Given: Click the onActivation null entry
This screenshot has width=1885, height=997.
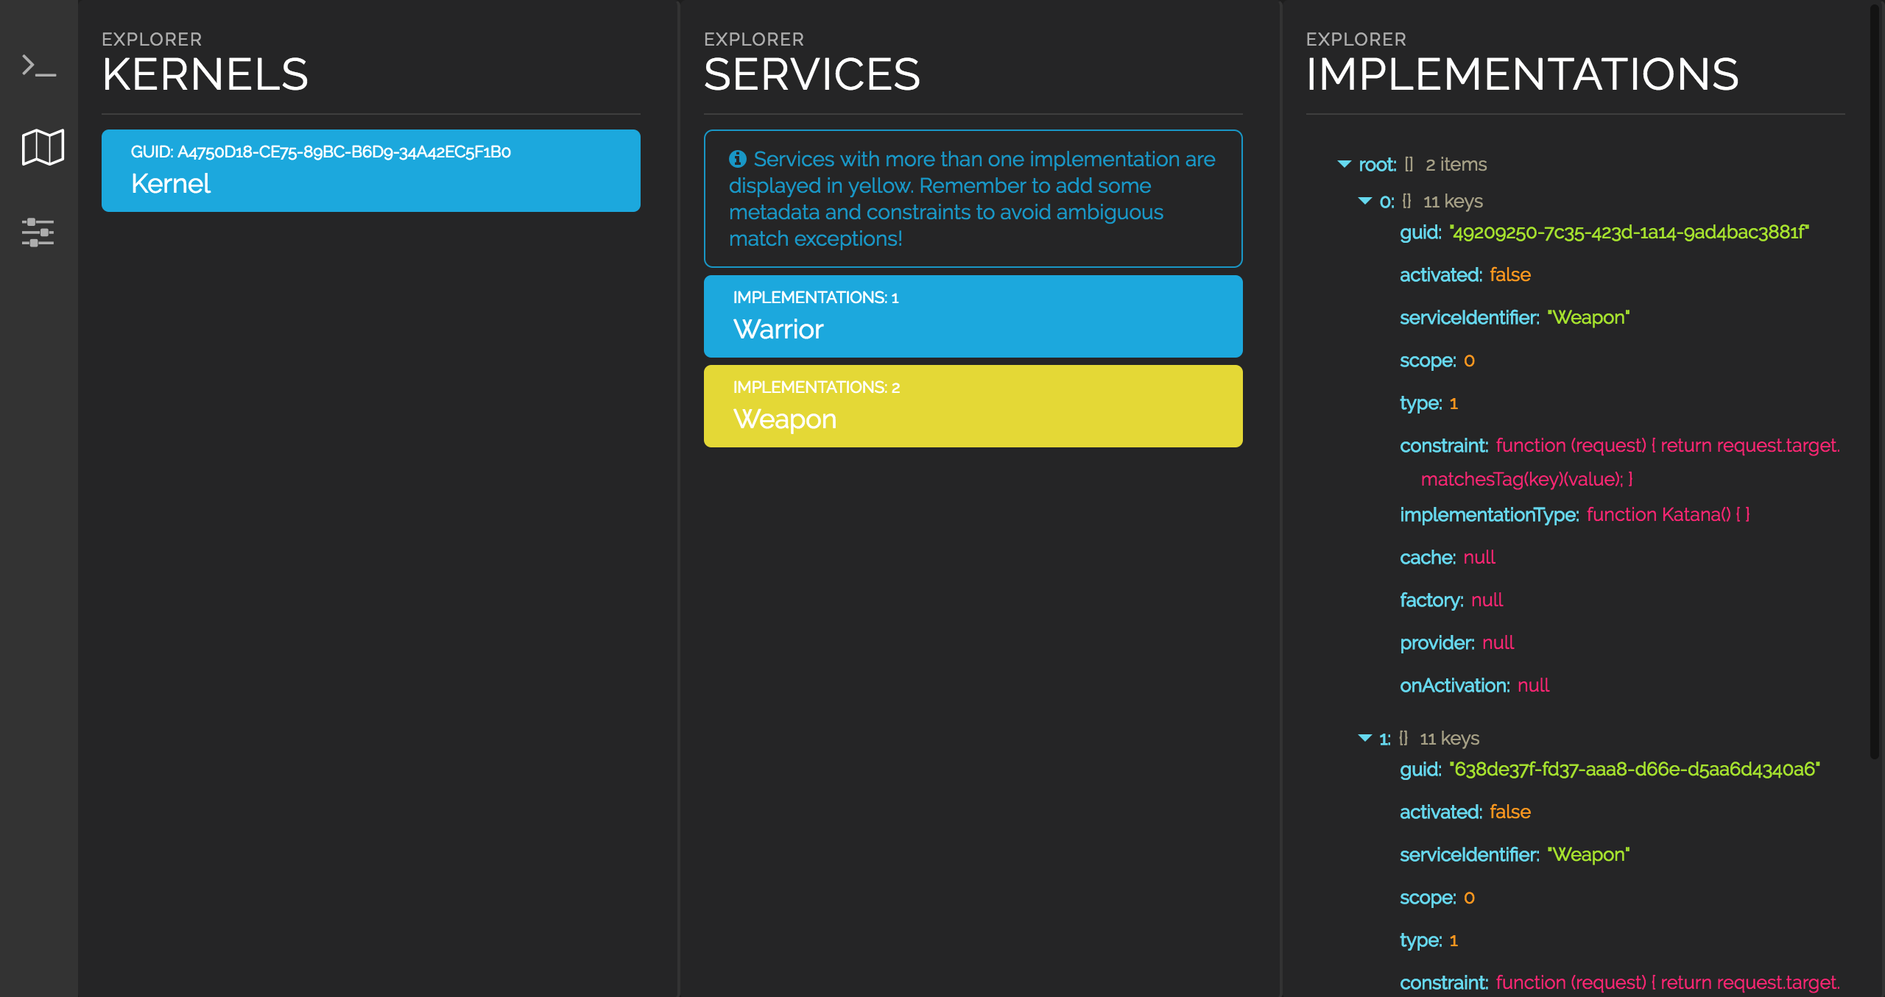Looking at the screenshot, I should (x=1533, y=686).
